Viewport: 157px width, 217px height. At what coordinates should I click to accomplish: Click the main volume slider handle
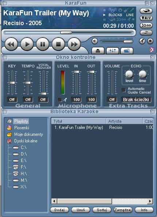[x=128, y=42]
